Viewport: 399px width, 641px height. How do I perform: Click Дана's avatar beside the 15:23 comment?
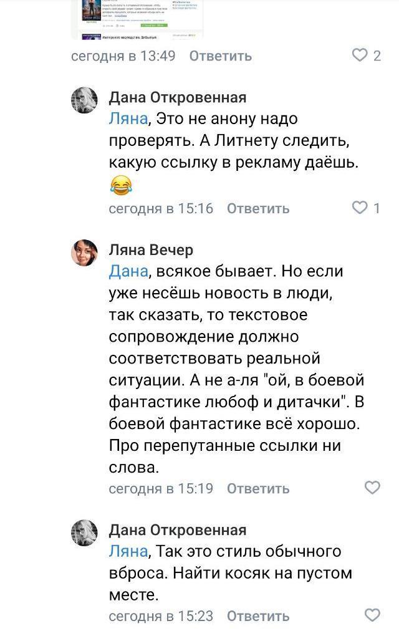[84, 534]
